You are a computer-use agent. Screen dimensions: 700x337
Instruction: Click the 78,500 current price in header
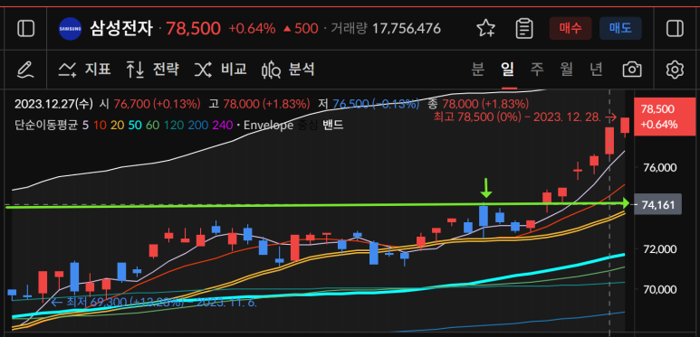[x=193, y=29]
